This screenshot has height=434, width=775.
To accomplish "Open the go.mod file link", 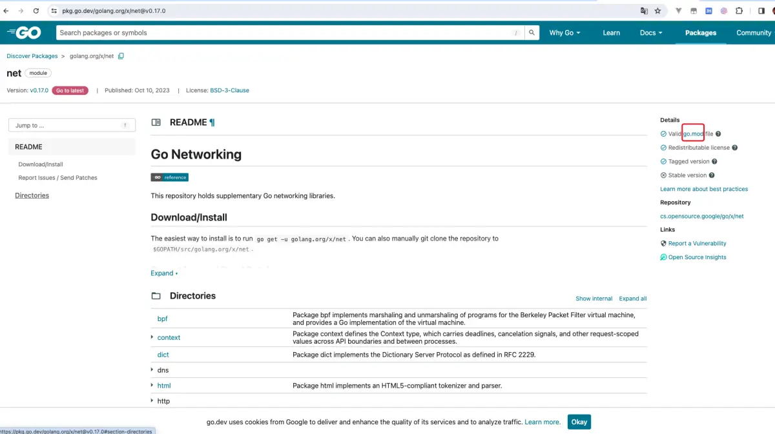I will click(x=694, y=134).
